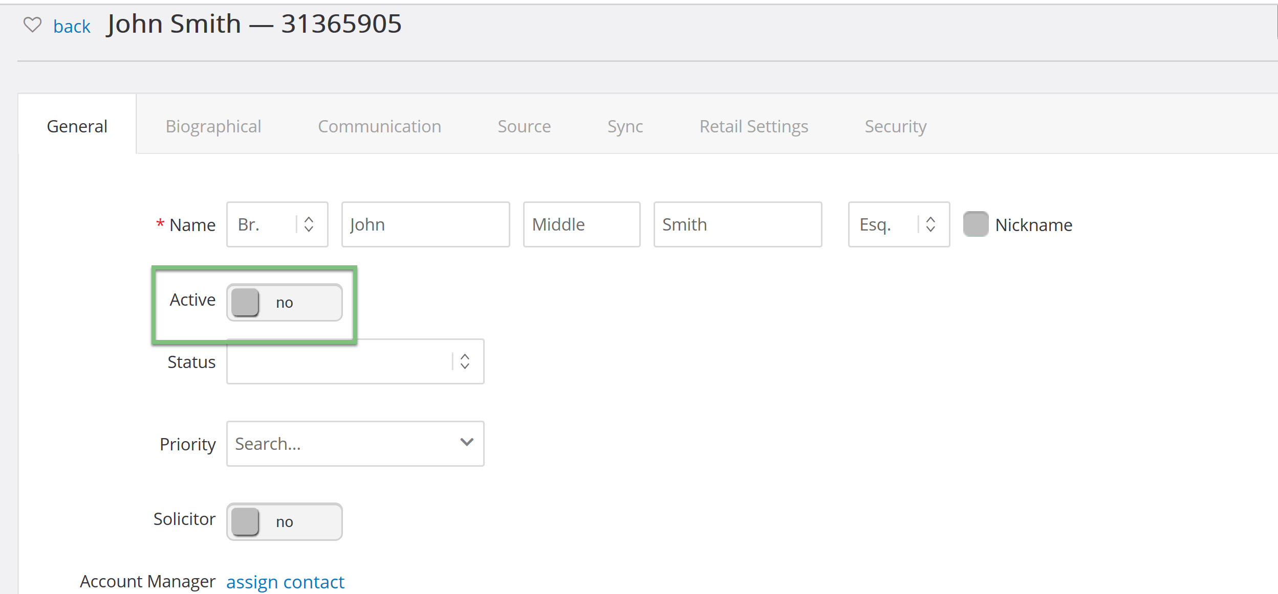The height and width of the screenshot is (594, 1278).
Task: Click the heart favorite icon
Action: click(x=32, y=25)
